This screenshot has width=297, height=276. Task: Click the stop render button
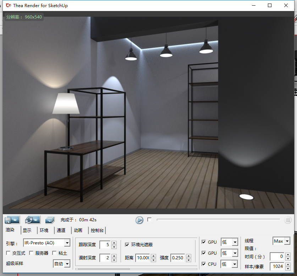pyautogui.click(x=288, y=220)
